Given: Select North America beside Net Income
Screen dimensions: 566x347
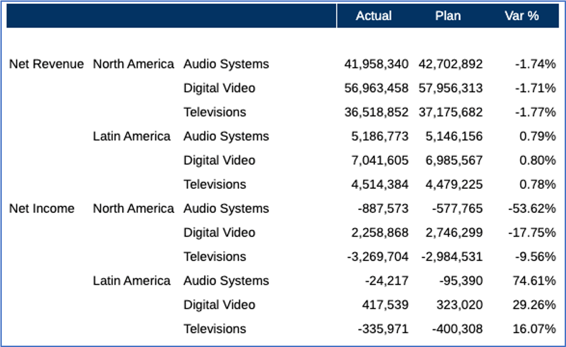Looking at the screenshot, I should [x=133, y=208].
